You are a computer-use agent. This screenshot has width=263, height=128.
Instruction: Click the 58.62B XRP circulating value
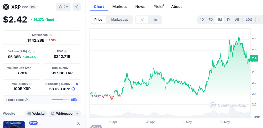pyautogui.click(x=60, y=89)
